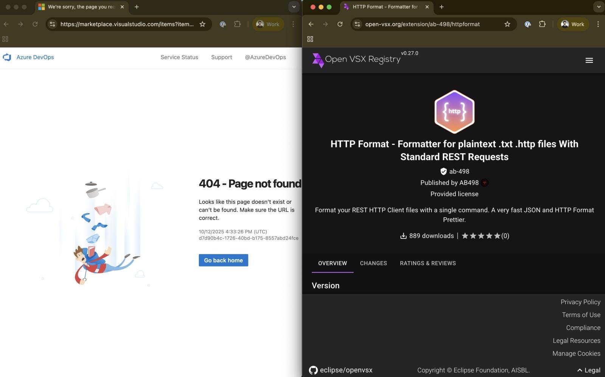Open Chrome's three-dot options menu
This screenshot has width=605, height=377.
[x=598, y=24]
